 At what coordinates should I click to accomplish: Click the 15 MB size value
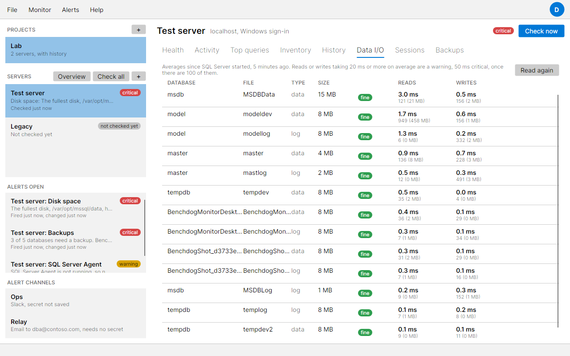(327, 94)
